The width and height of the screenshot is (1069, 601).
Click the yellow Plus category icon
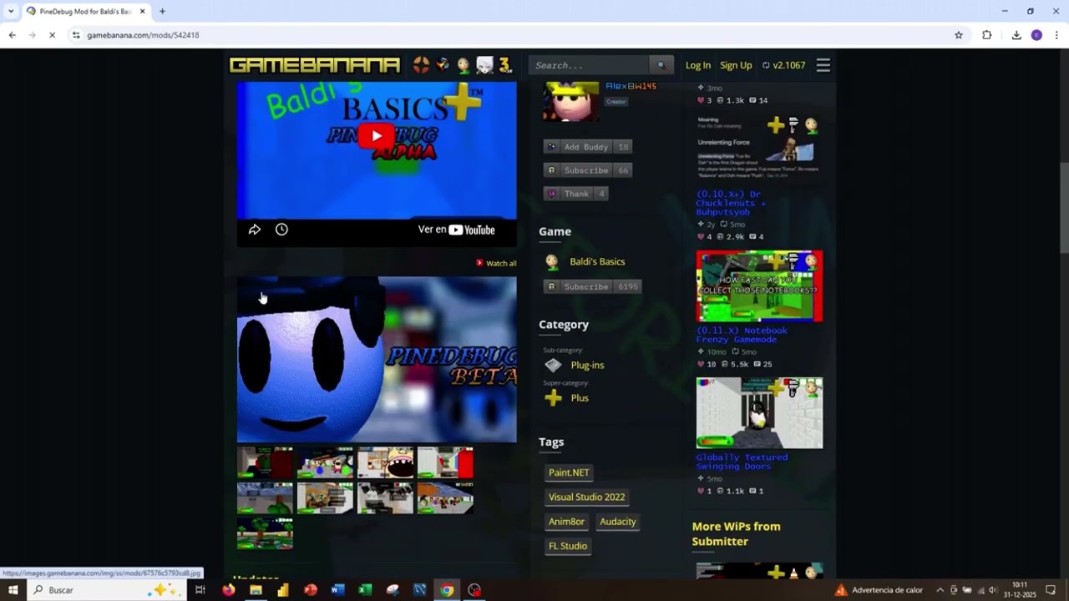553,398
